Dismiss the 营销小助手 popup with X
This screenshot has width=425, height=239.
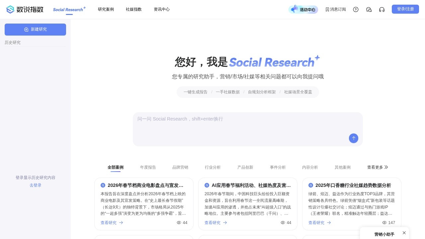[x=404, y=233]
